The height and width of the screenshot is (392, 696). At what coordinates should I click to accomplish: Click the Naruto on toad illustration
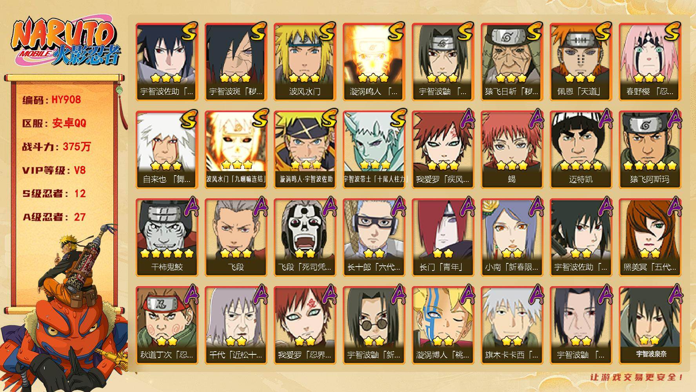click(65, 310)
